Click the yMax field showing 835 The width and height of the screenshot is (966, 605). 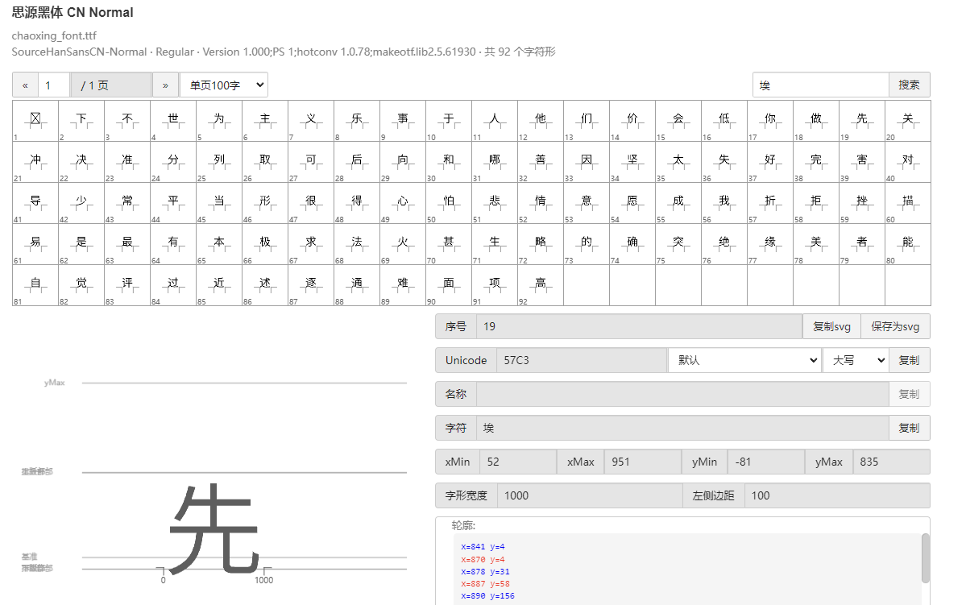pyautogui.click(x=891, y=462)
